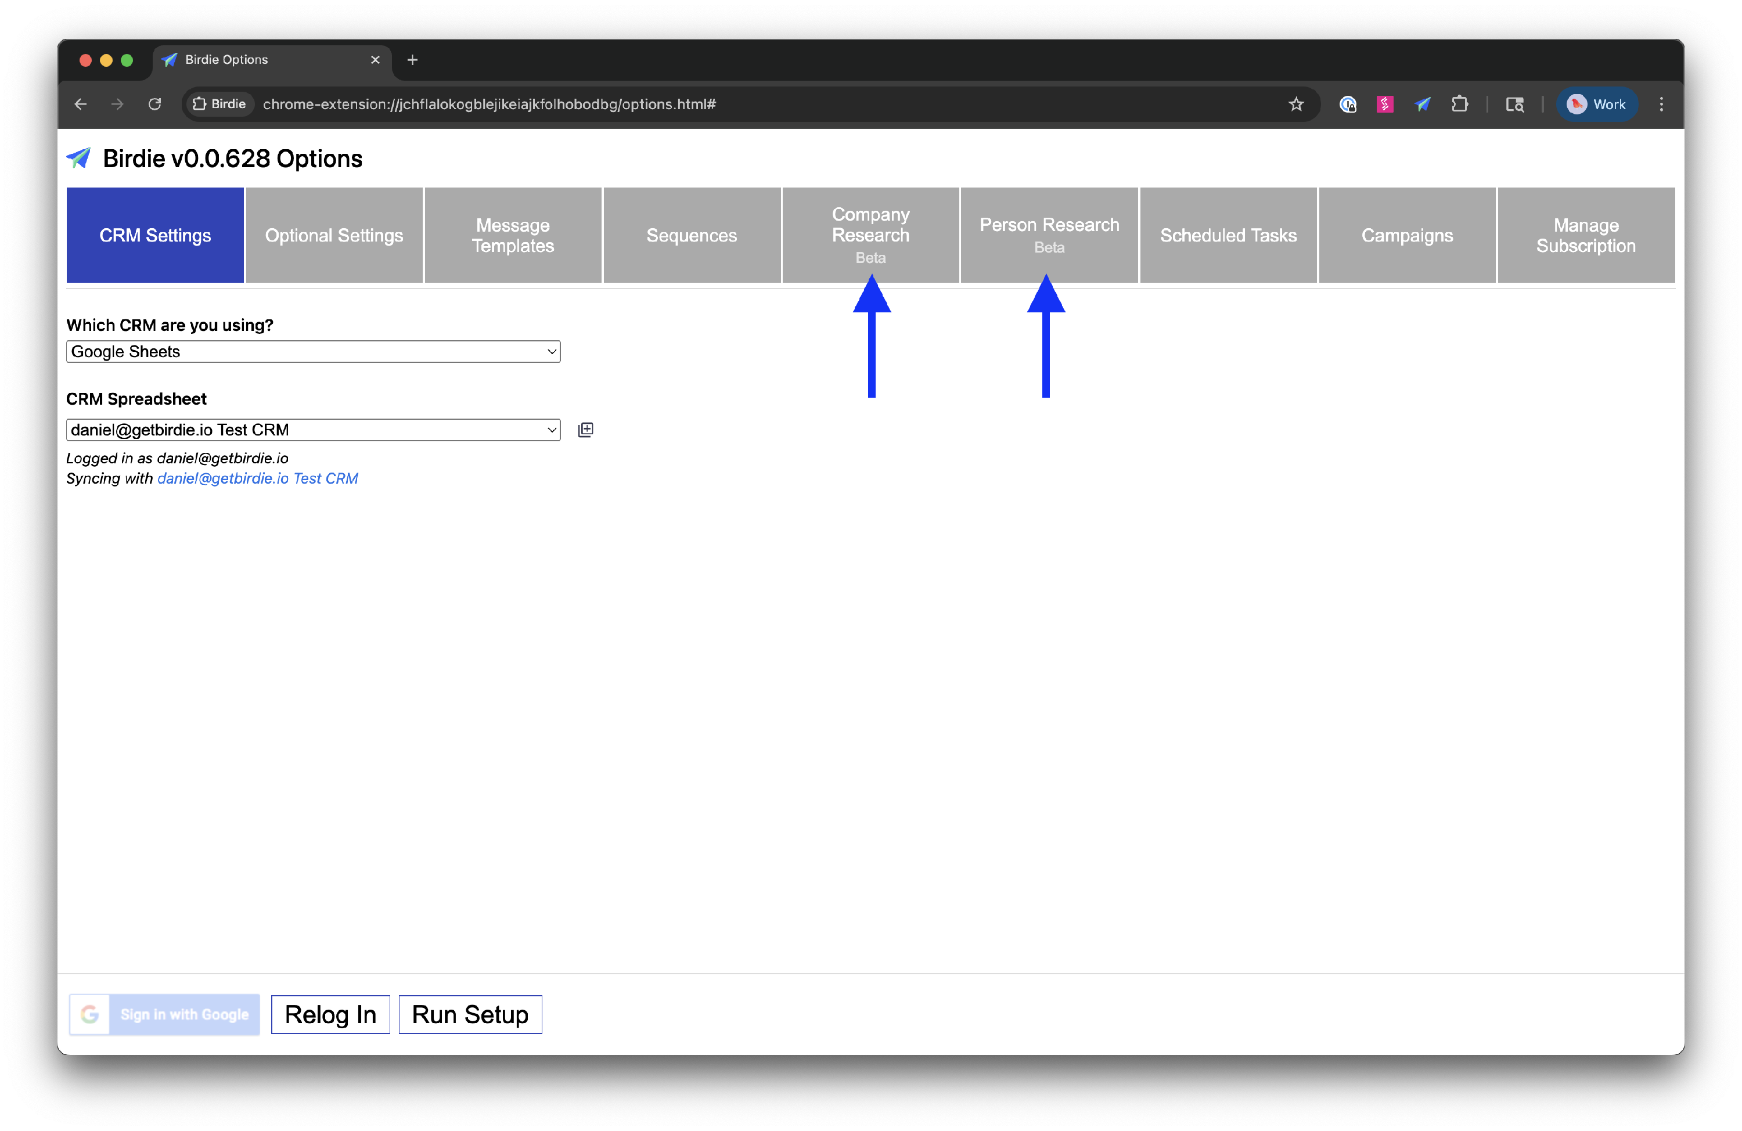The height and width of the screenshot is (1131, 1742).
Task: Click the Relog In button
Action: click(330, 1015)
